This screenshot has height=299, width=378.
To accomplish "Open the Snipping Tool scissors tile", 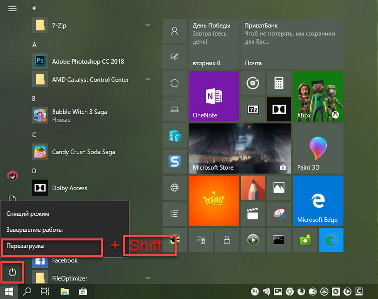I will coord(278,214).
